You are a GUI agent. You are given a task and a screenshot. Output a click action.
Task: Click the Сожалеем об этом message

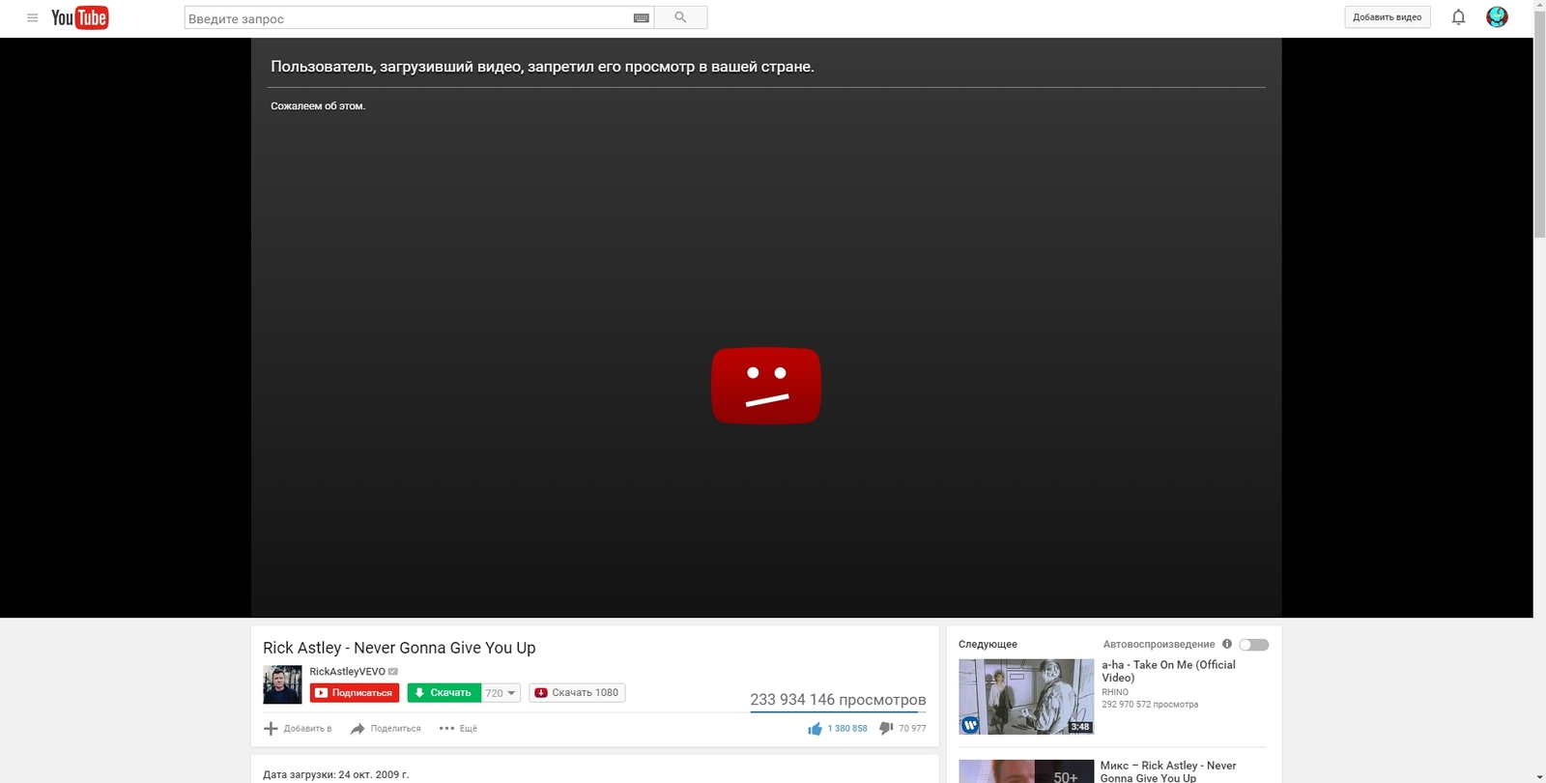[x=318, y=106]
